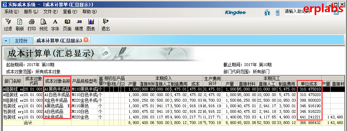Switch to the 主控台 tab
The width and height of the screenshot is (347, 131).
pyautogui.click(x=21, y=41)
